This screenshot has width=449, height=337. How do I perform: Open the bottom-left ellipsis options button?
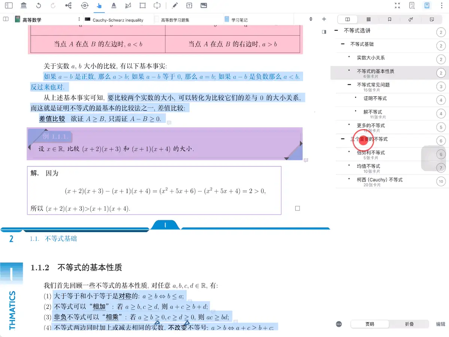(x=339, y=324)
